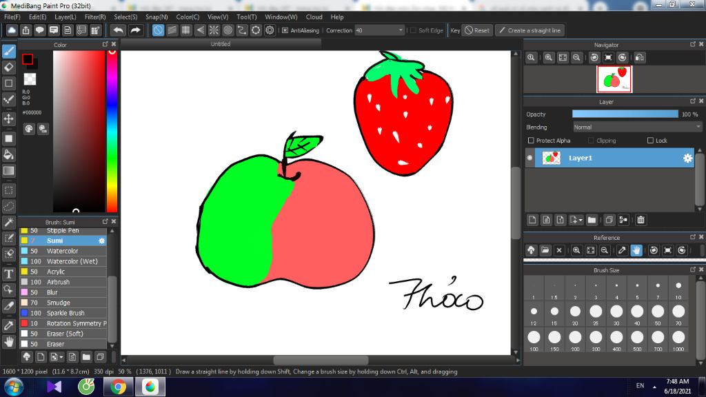Click the Undo arrow in toolbar
The height and width of the screenshot is (397, 706).
pos(118,30)
